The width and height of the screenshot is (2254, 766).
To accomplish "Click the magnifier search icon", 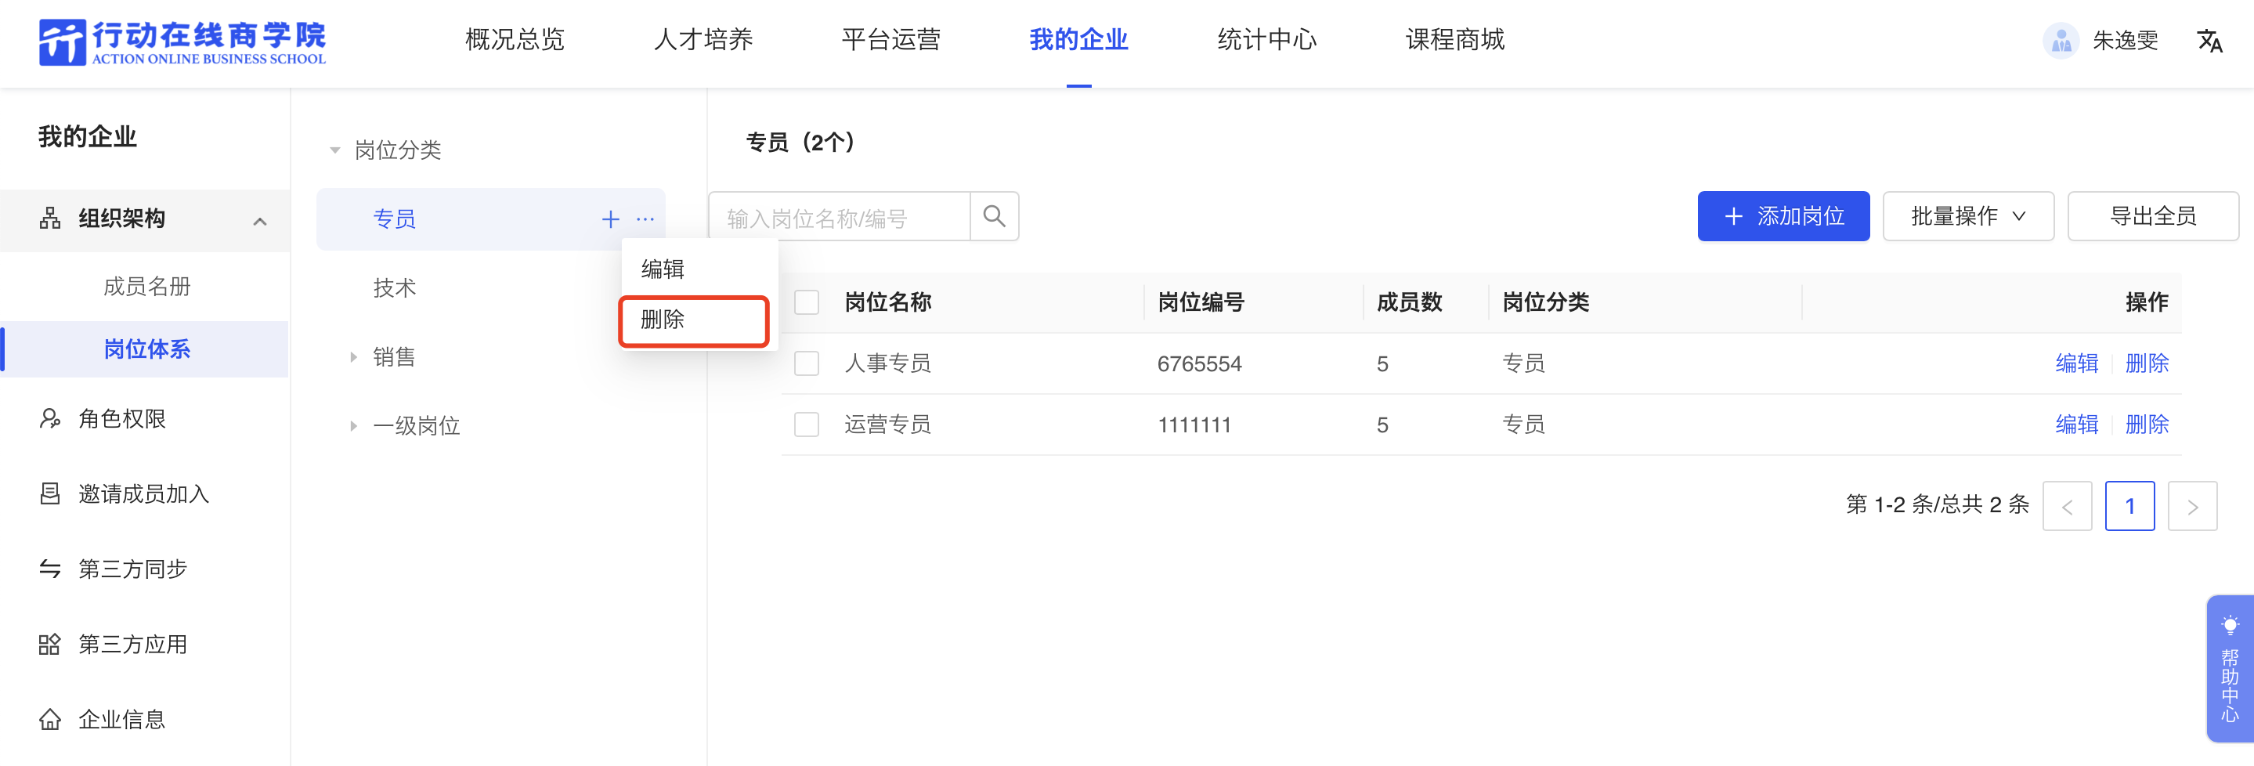I will 994,216.
